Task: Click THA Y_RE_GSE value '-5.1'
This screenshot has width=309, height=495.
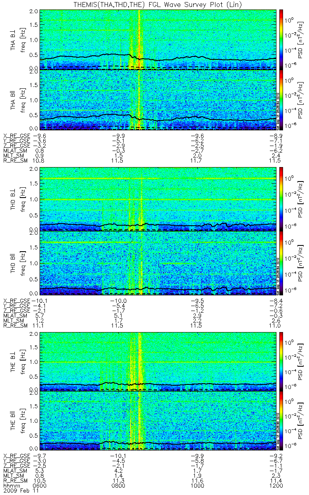Action: 119,140
